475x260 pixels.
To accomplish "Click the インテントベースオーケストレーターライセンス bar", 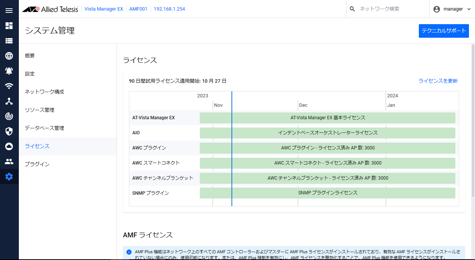I will coord(328,133).
